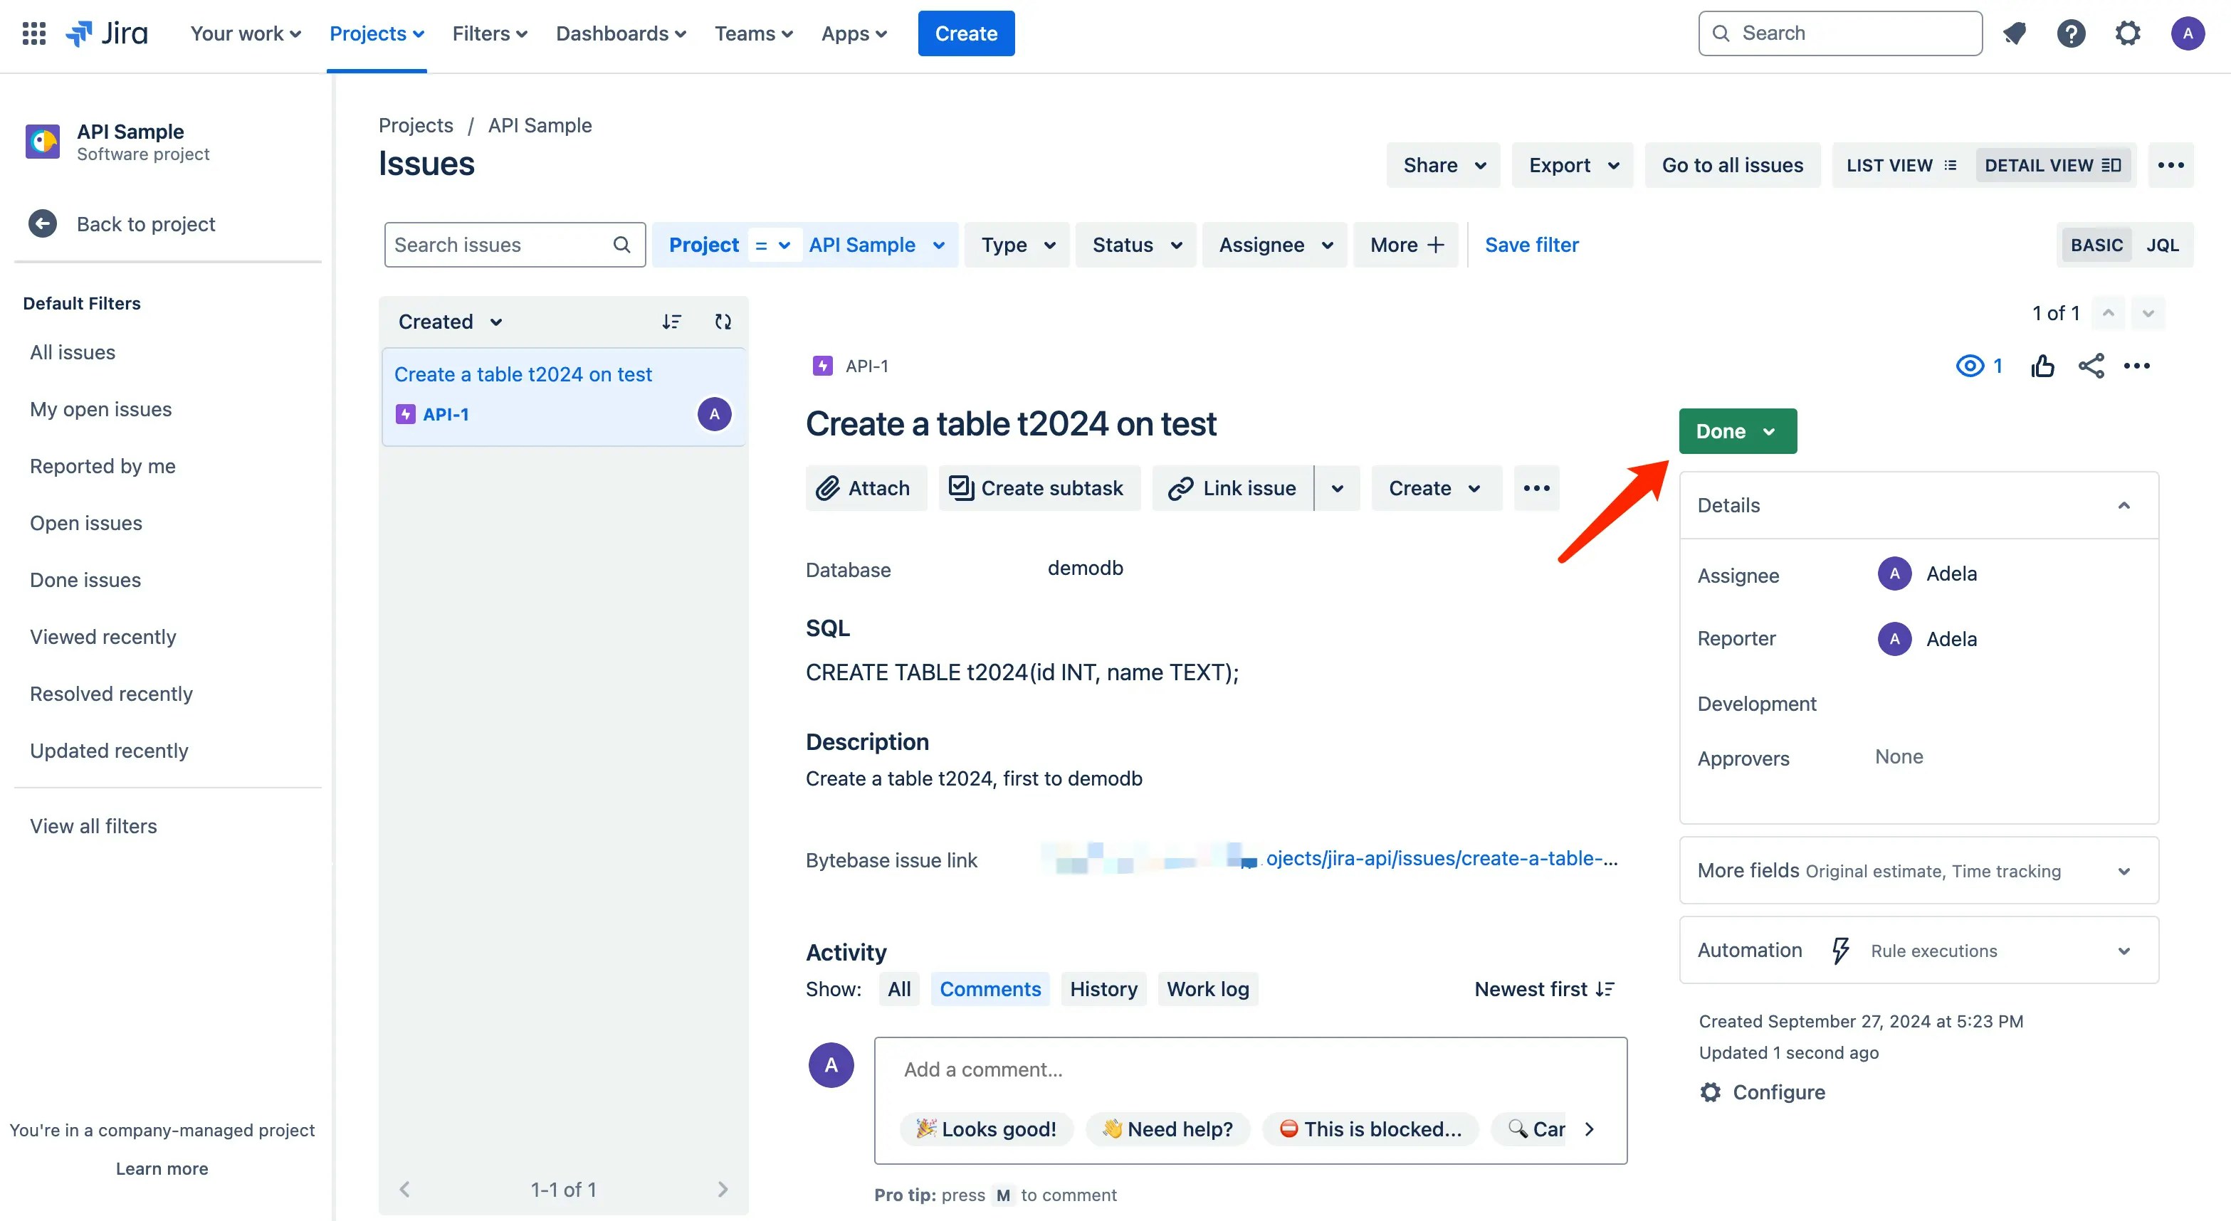
Task: Open the Status filter dropdown
Action: pos(1135,244)
